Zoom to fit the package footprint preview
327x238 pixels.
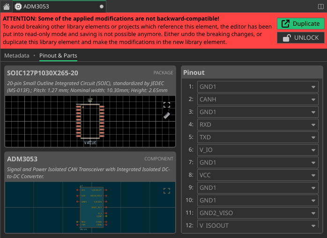point(167,105)
